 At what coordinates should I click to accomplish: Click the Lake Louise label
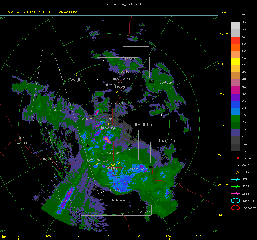tap(22, 140)
